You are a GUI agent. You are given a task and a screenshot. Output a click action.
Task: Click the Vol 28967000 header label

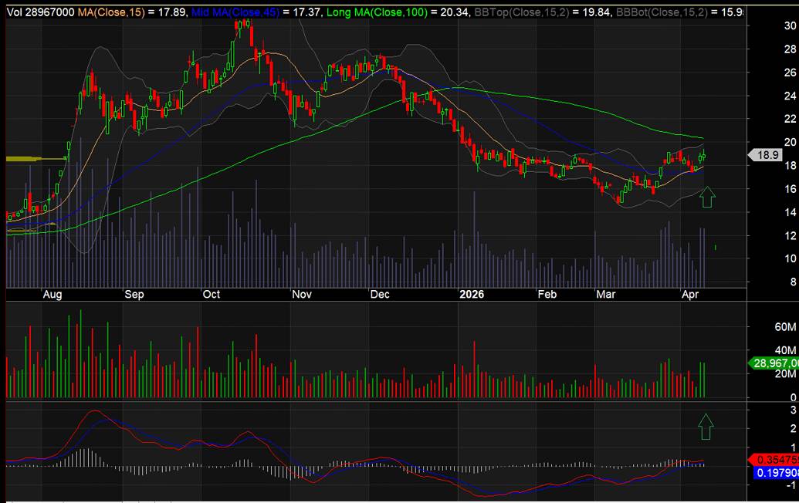pos(39,12)
